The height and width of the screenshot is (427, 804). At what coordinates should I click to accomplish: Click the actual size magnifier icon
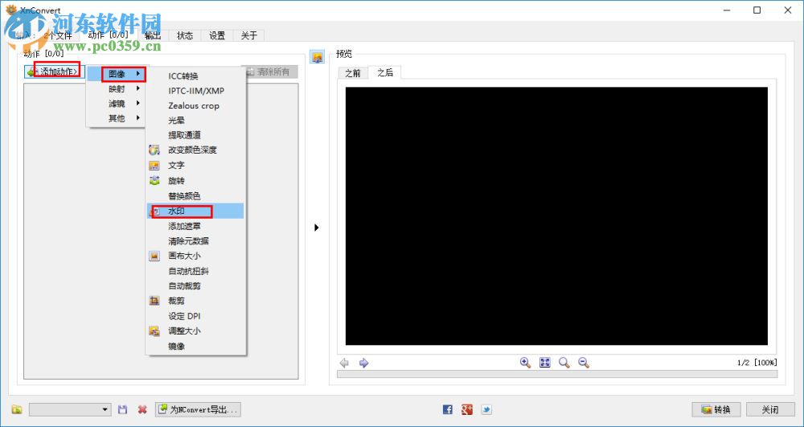(x=564, y=363)
